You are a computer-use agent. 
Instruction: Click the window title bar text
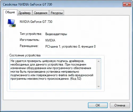tap(27, 5)
